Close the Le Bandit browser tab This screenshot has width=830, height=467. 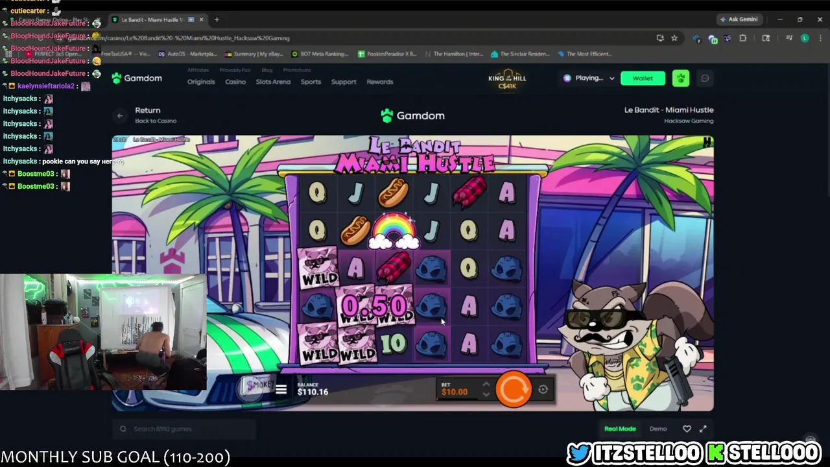201,19
